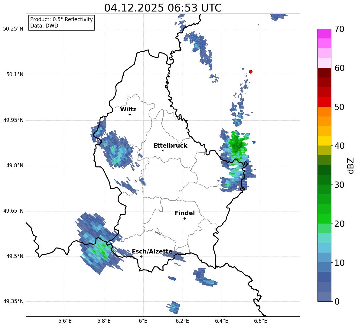Click the Esch/Alzette station cross marker
Screen dimensions: 358x327
tap(141, 257)
